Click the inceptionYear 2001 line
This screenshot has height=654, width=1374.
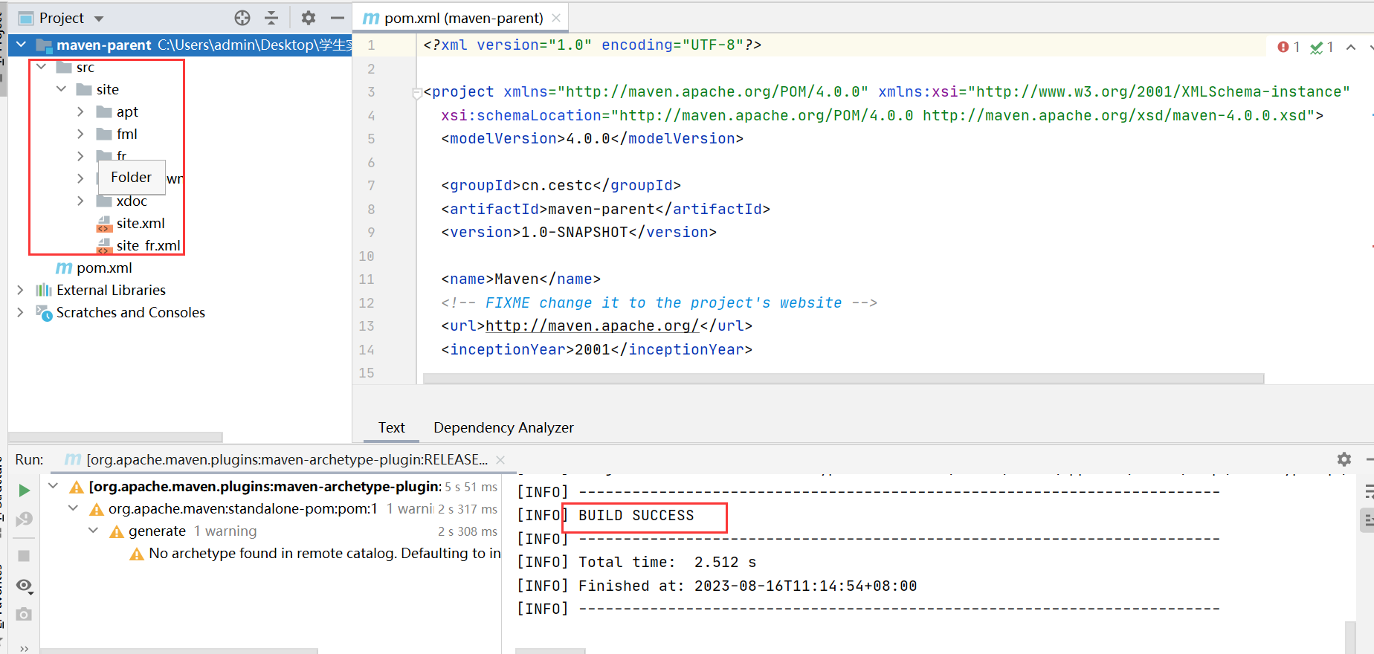point(597,350)
